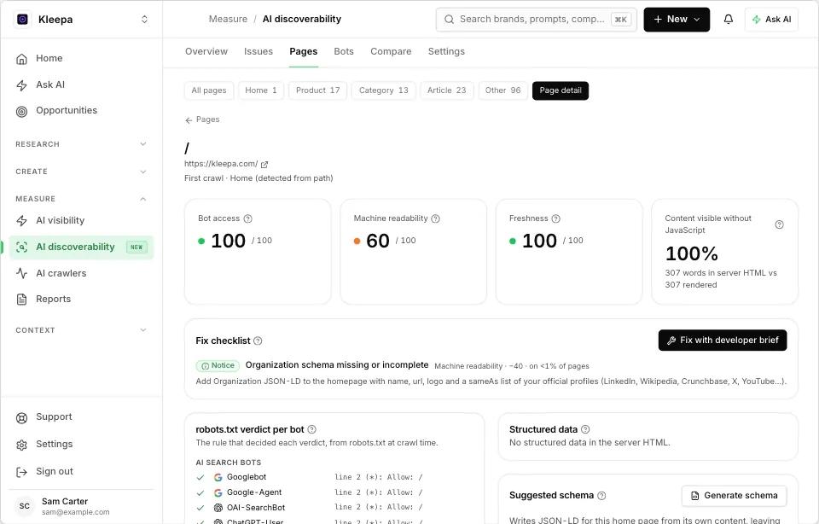This screenshot has width=819, height=524.
Task: Show help for Machine readability score
Action: (436, 218)
